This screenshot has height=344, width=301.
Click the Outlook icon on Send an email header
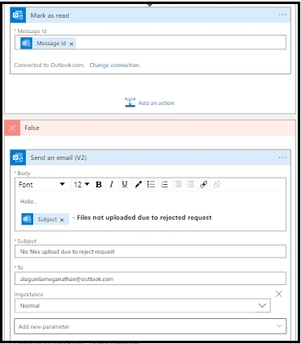[x=18, y=157]
